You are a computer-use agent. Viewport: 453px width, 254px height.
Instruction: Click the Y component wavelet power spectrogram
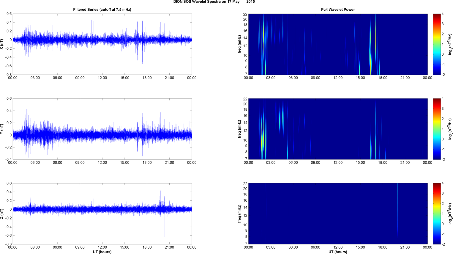(x=338, y=129)
